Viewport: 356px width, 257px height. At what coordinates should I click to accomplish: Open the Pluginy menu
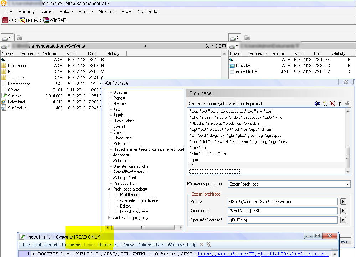86,11
